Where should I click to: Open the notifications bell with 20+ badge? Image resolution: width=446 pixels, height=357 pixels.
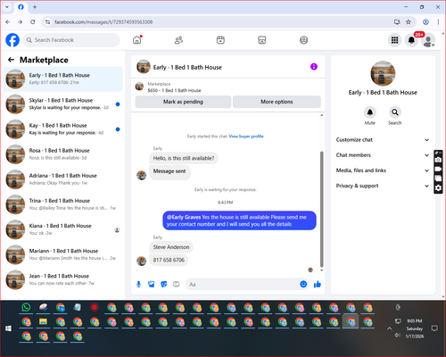tap(411, 40)
